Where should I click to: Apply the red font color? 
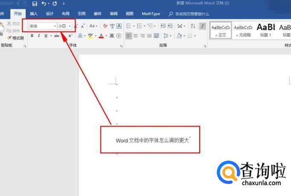[101, 36]
